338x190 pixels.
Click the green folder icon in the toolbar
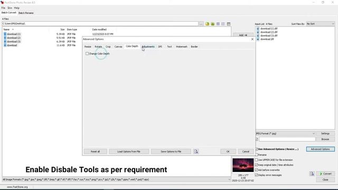pos(212,24)
